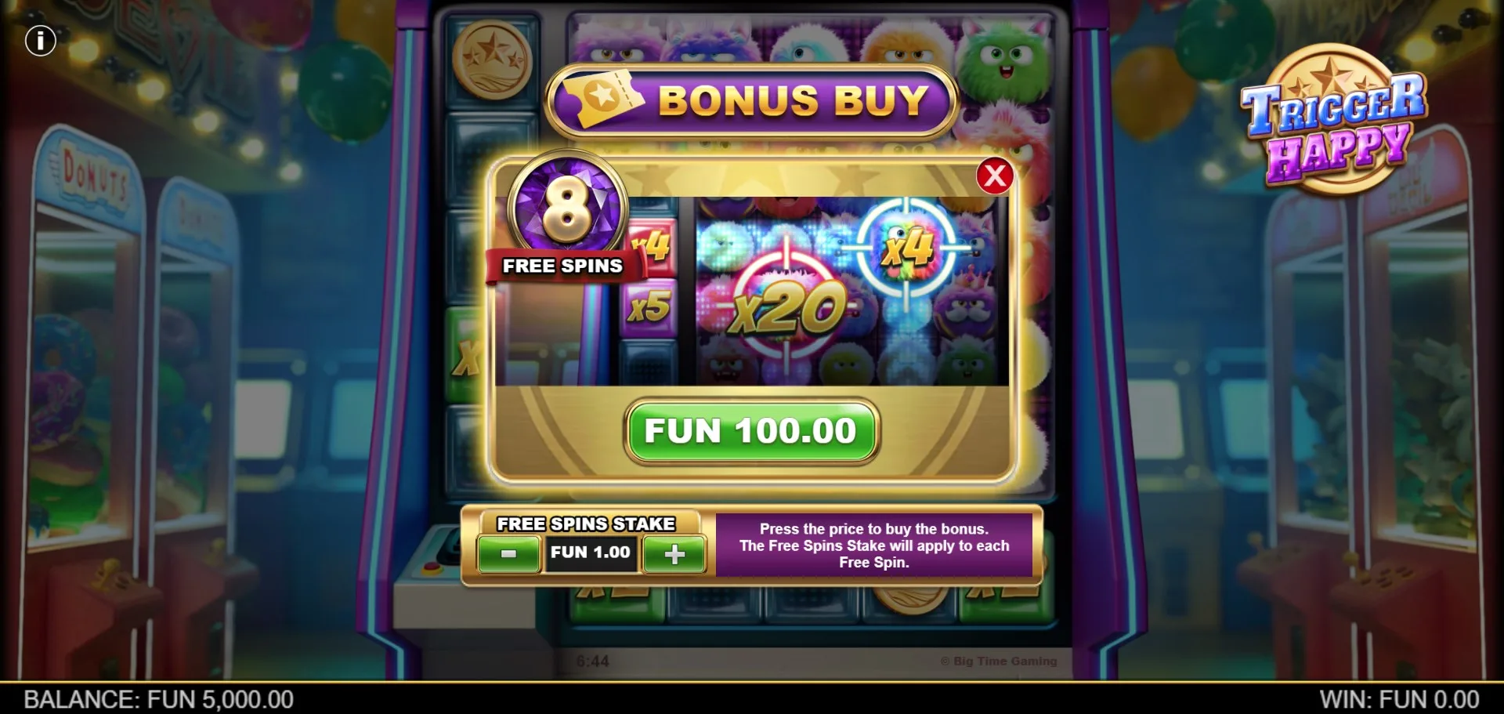Click the FUN 1.00 stake value
Image resolution: width=1504 pixels, height=714 pixels.
point(591,553)
